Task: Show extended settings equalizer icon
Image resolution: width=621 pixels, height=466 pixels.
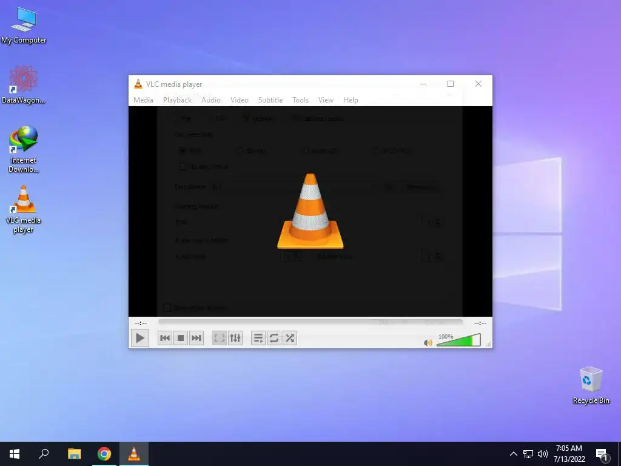Action: [x=235, y=338]
